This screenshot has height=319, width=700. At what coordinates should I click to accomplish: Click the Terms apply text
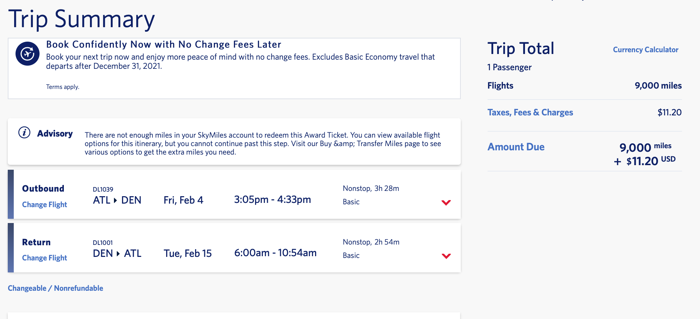pos(62,87)
